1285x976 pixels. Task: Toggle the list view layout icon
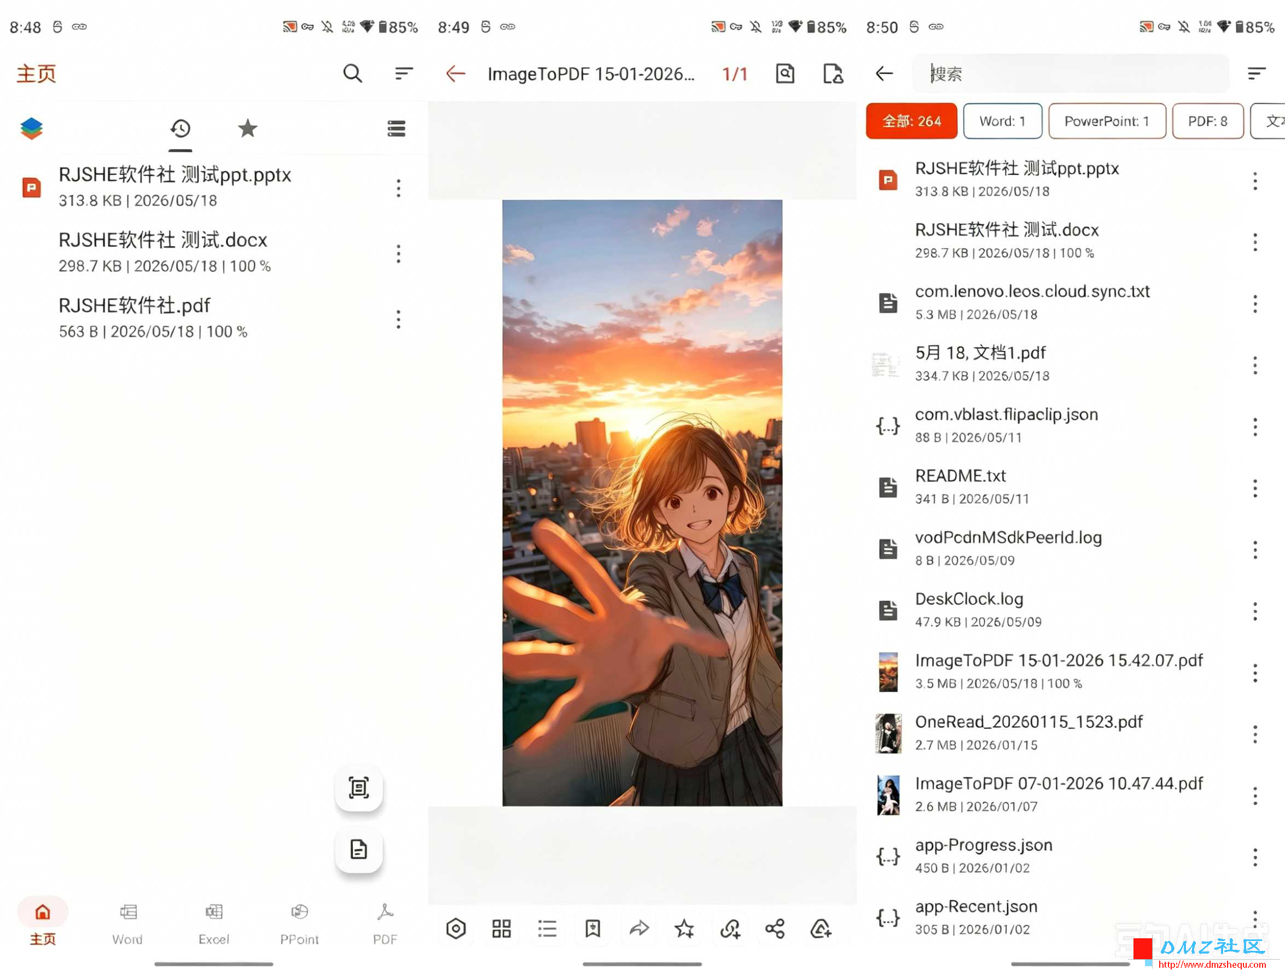pos(397,128)
